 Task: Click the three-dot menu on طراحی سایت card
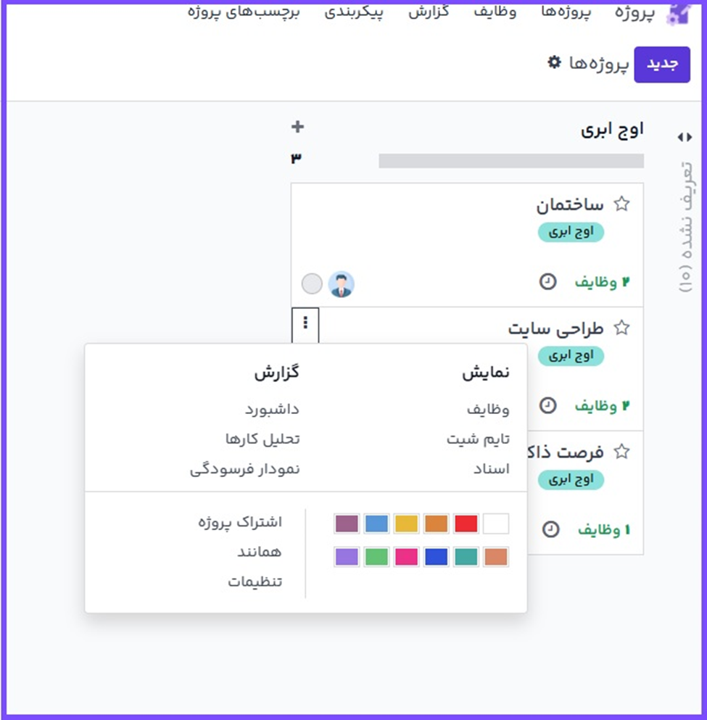click(x=305, y=323)
